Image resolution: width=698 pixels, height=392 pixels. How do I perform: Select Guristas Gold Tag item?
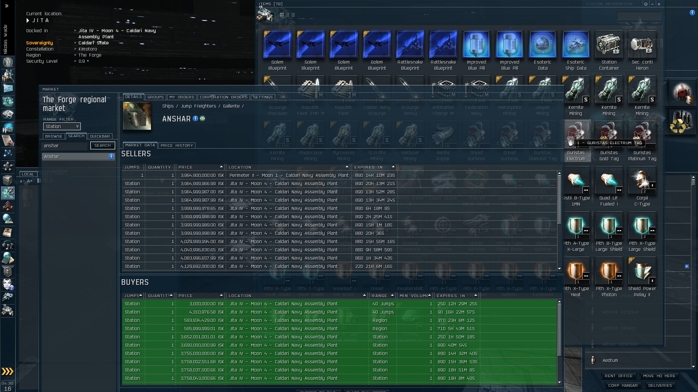[609, 141]
